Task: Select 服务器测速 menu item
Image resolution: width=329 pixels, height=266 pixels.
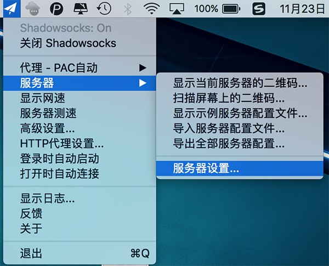Action: tap(80, 113)
